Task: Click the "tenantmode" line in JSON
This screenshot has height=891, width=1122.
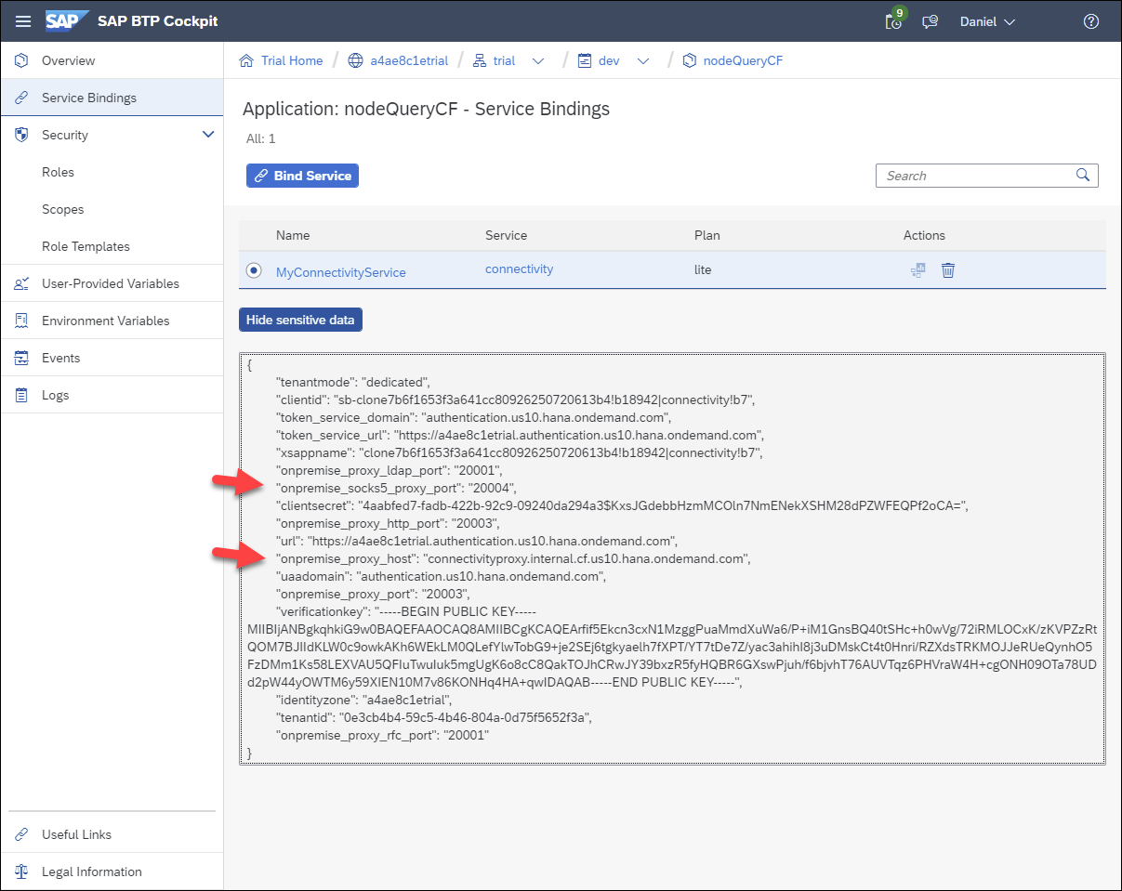Action: click(x=351, y=382)
